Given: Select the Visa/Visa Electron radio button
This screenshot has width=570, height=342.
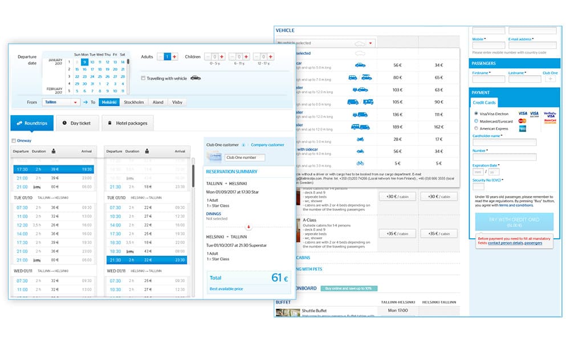Looking at the screenshot, I should (476, 113).
